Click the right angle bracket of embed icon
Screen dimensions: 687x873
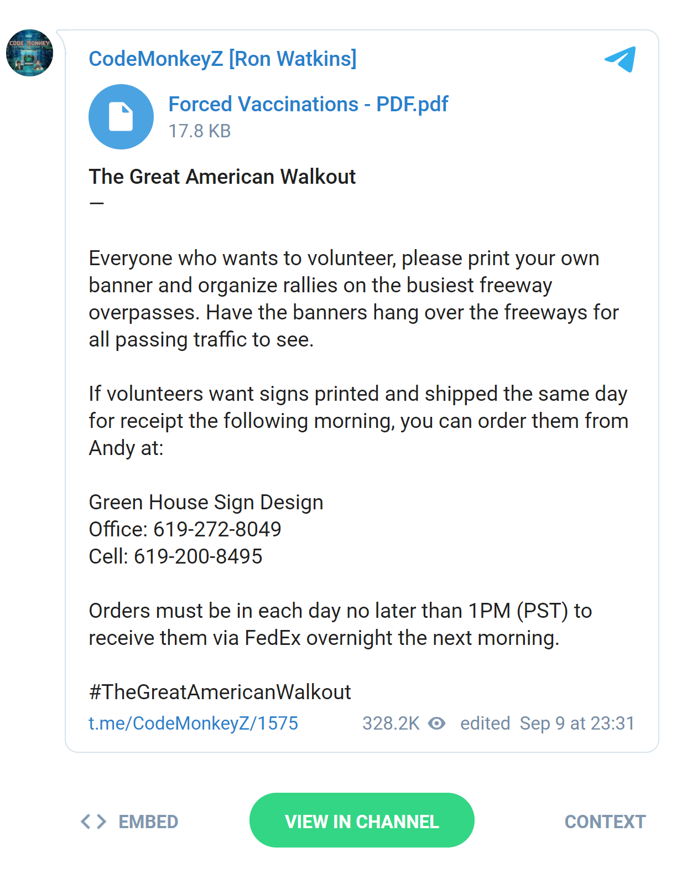pyautogui.click(x=102, y=822)
